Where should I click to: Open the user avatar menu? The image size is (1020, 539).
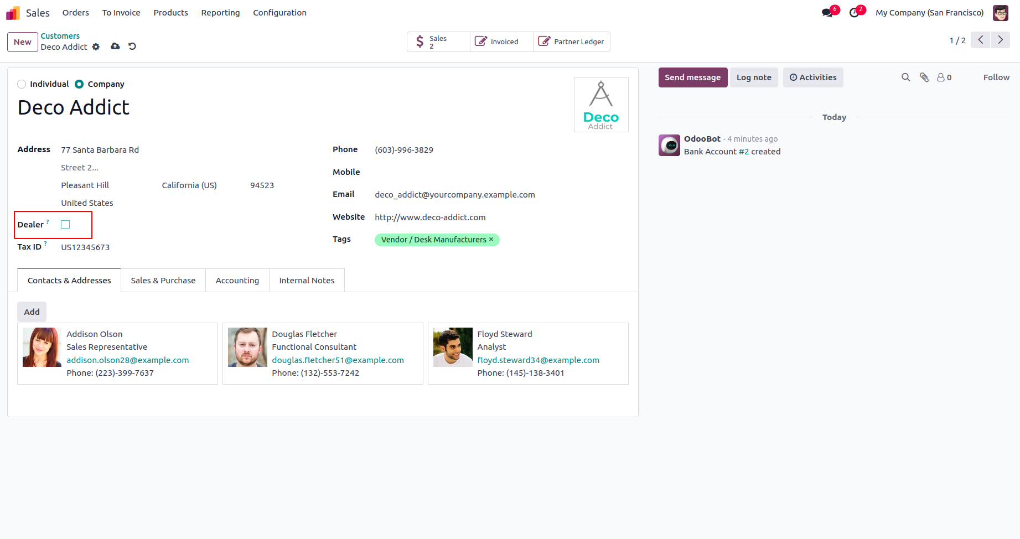[1000, 13]
